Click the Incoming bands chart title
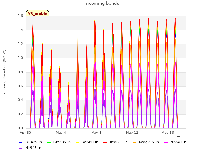Screen dimensions: 205x154 pos(102,4)
